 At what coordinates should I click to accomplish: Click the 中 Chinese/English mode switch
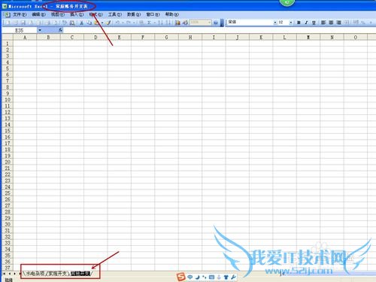point(190,277)
